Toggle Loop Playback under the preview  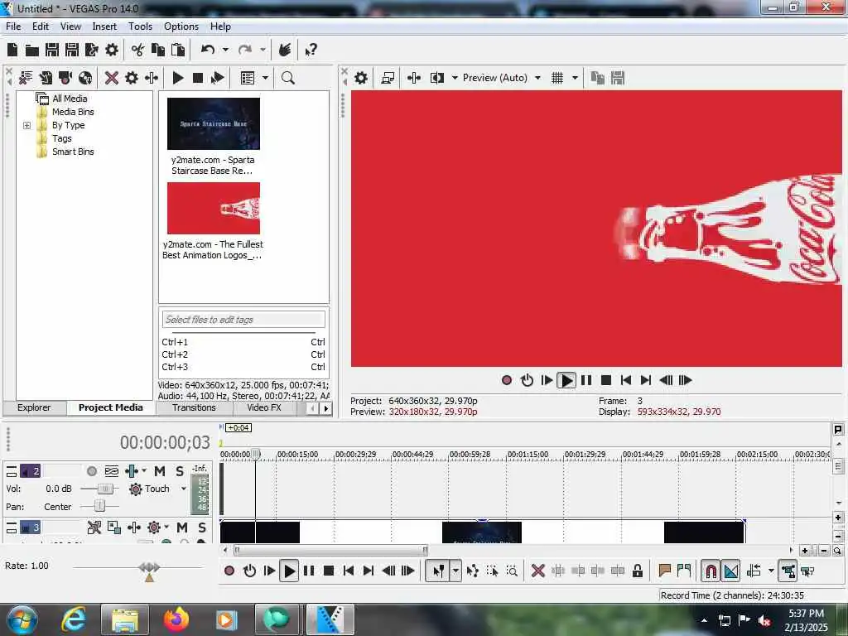[527, 380]
